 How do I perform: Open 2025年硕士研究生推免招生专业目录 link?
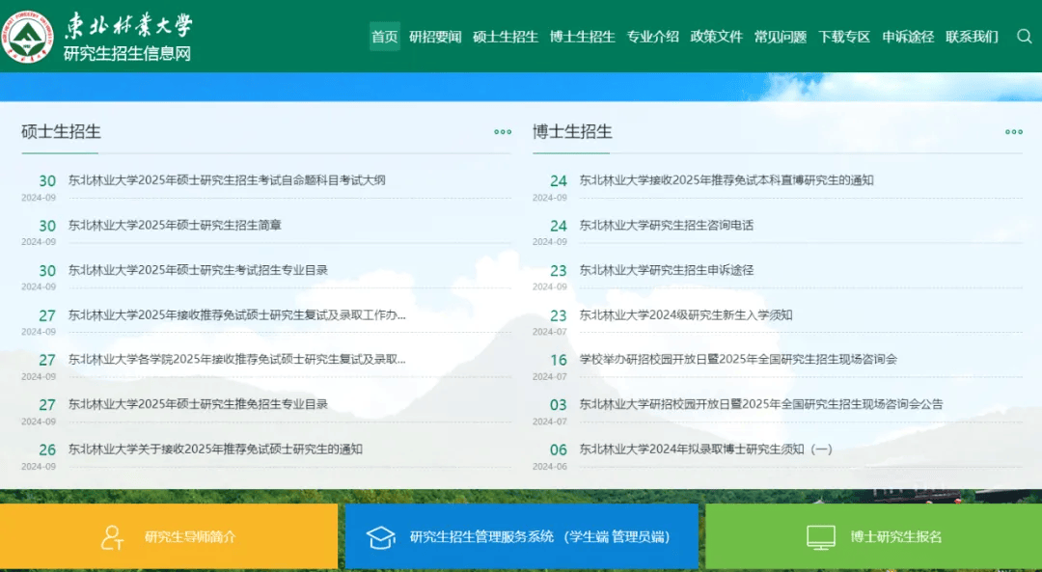click(x=198, y=404)
